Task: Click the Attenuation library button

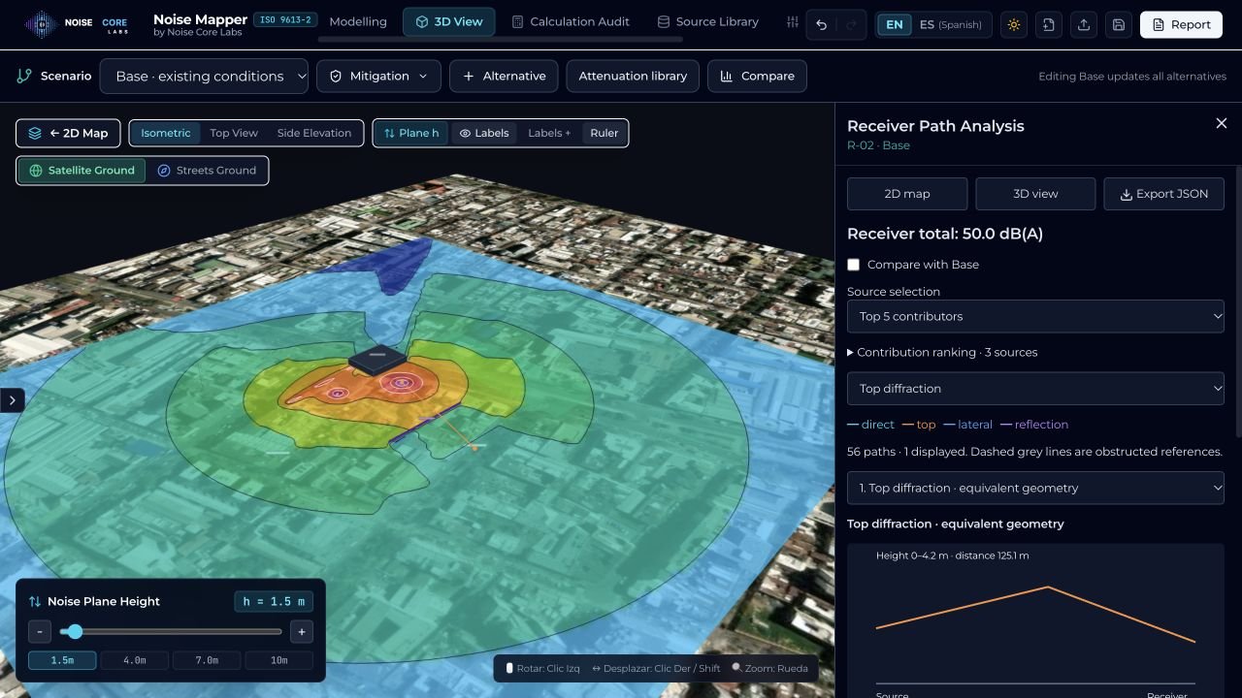Action: tap(633, 76)
